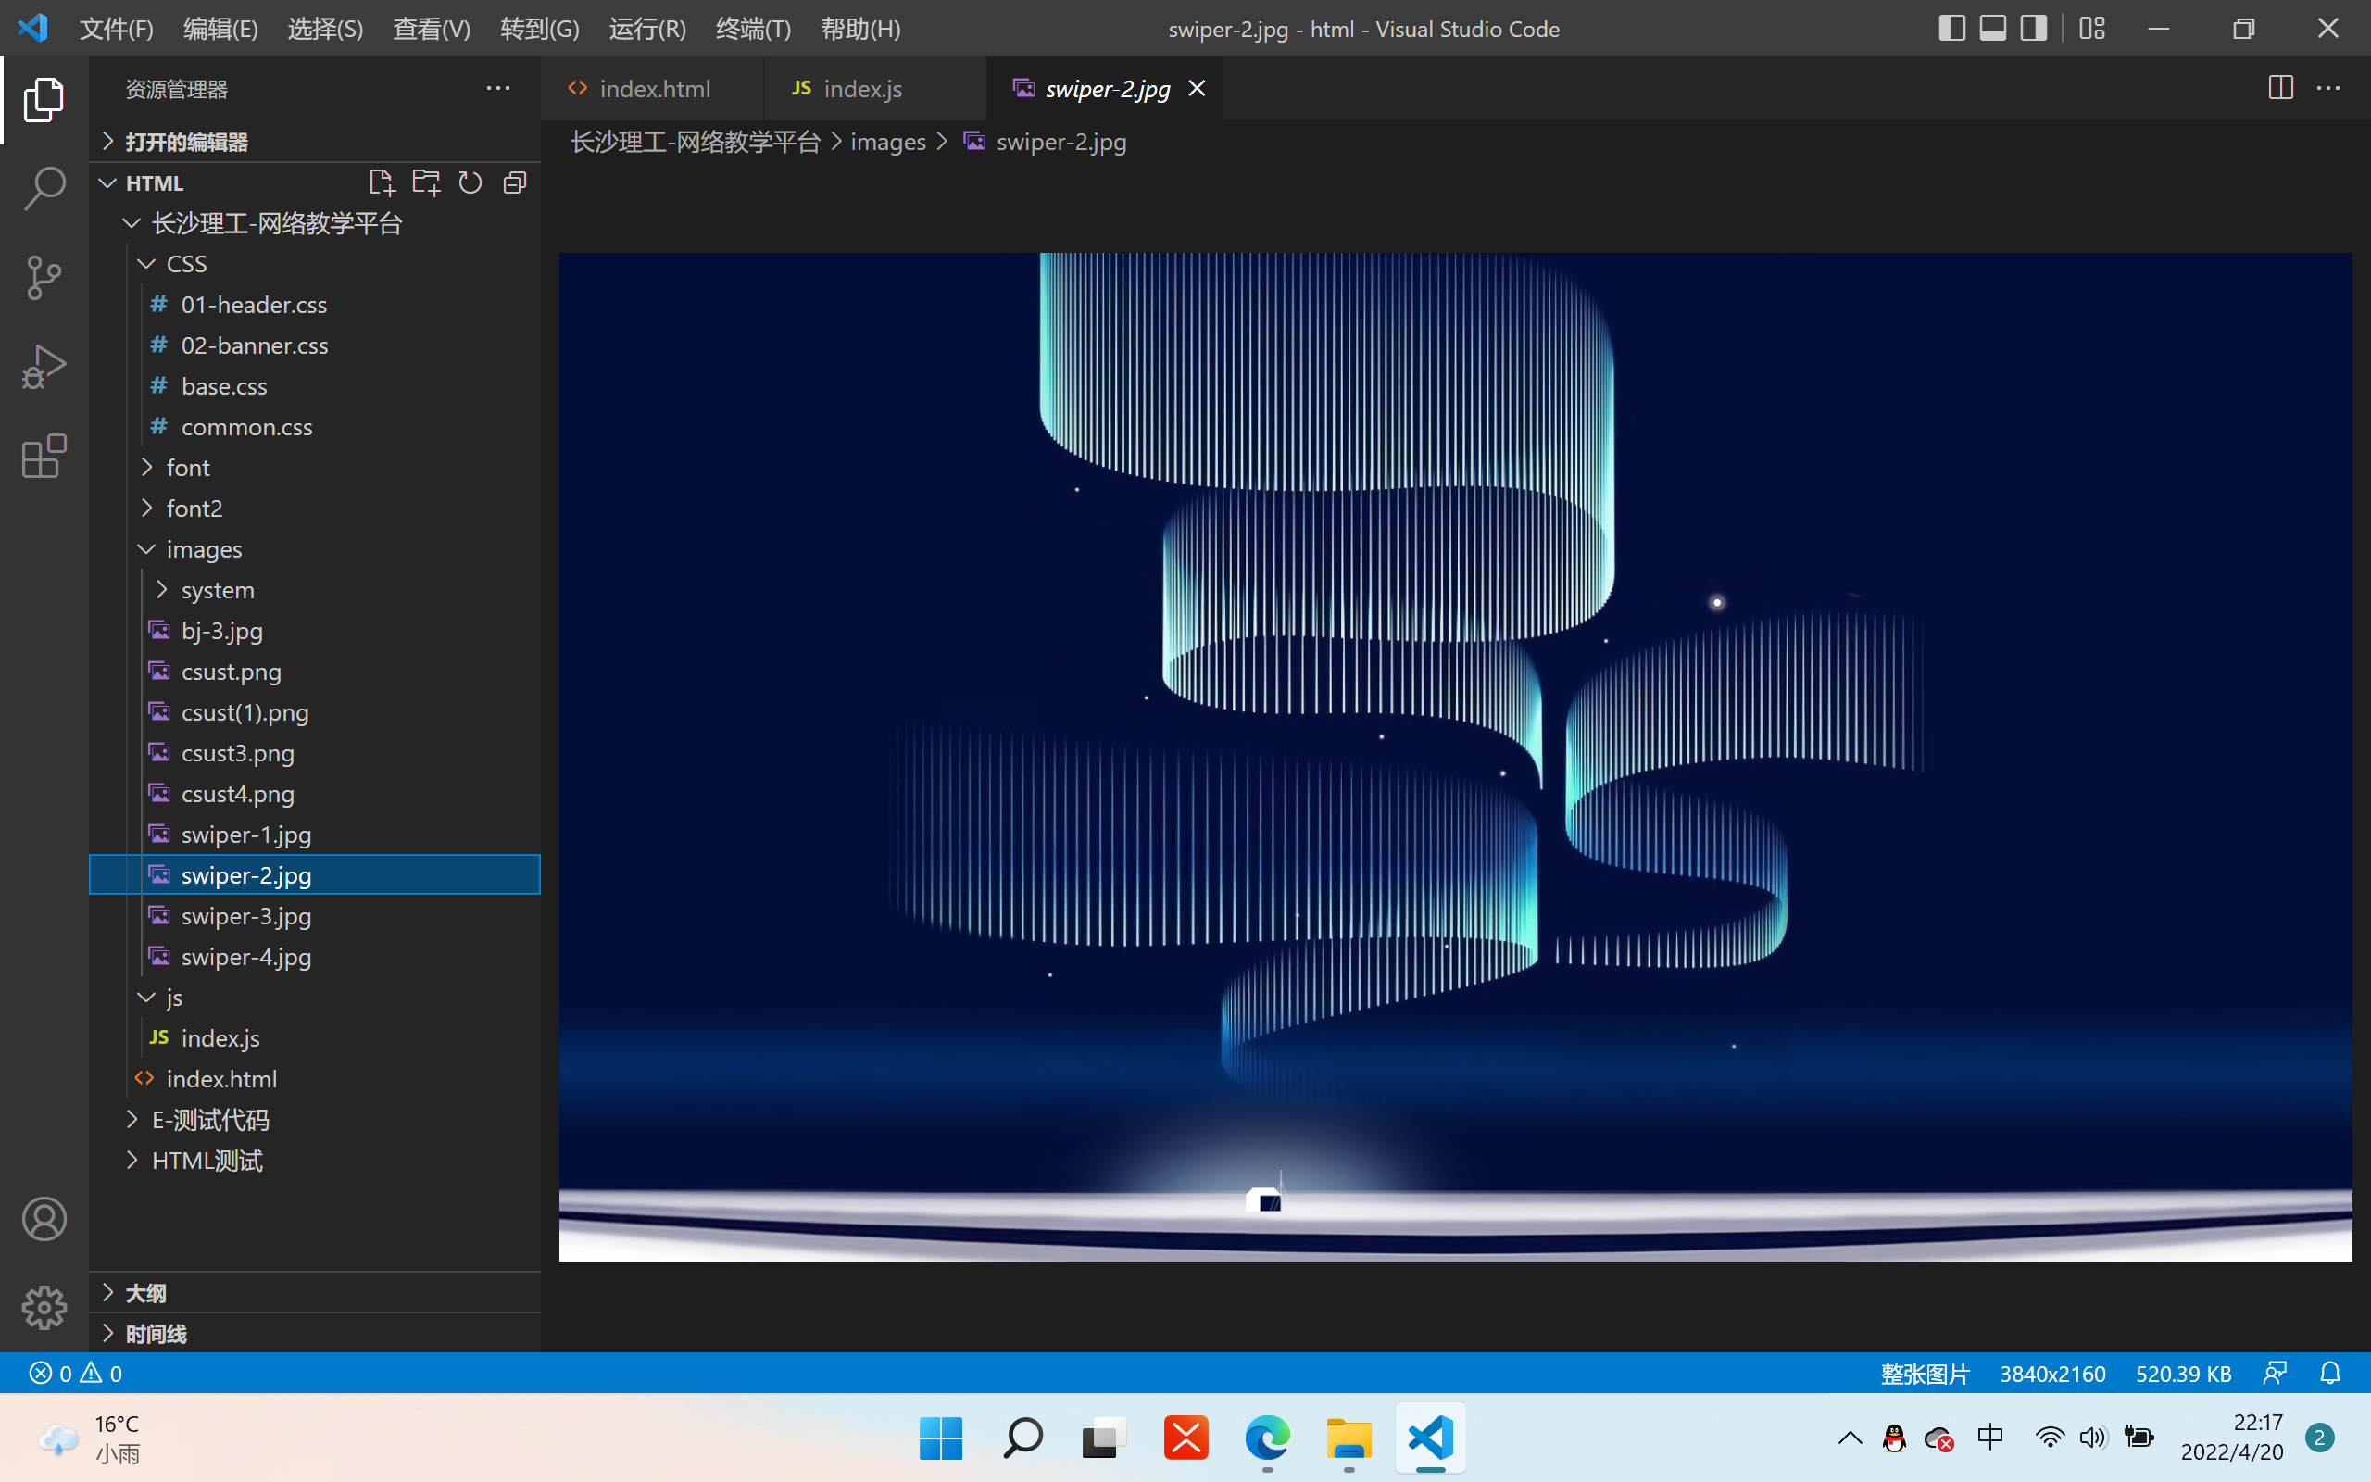Image resolution: width=2371 pixels, height=1482 pixels.
Task: Open the 终端(T) menu
Action: [752, 29]
